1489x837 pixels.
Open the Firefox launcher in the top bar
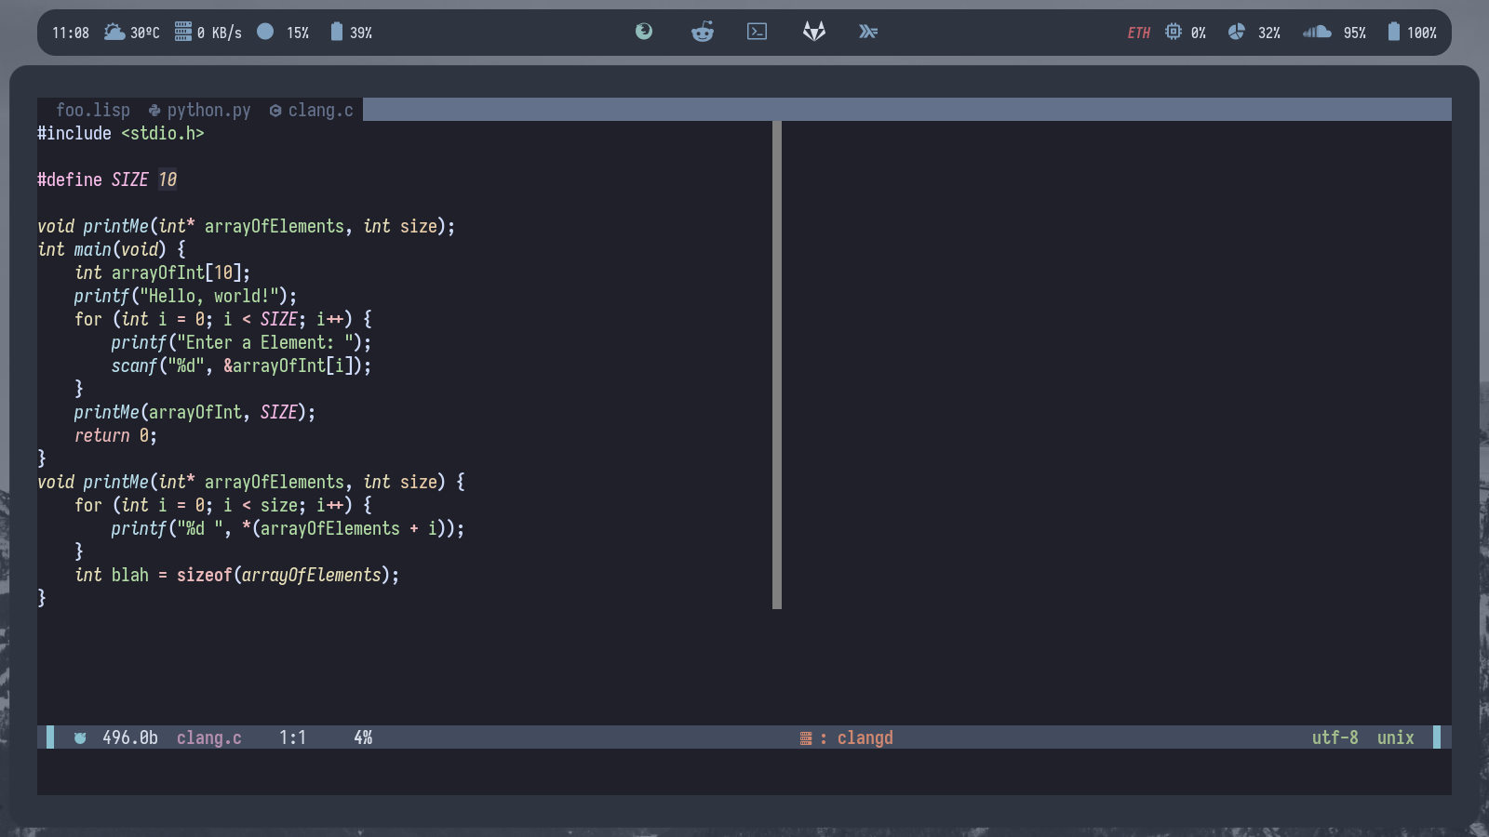click(644, 32)
